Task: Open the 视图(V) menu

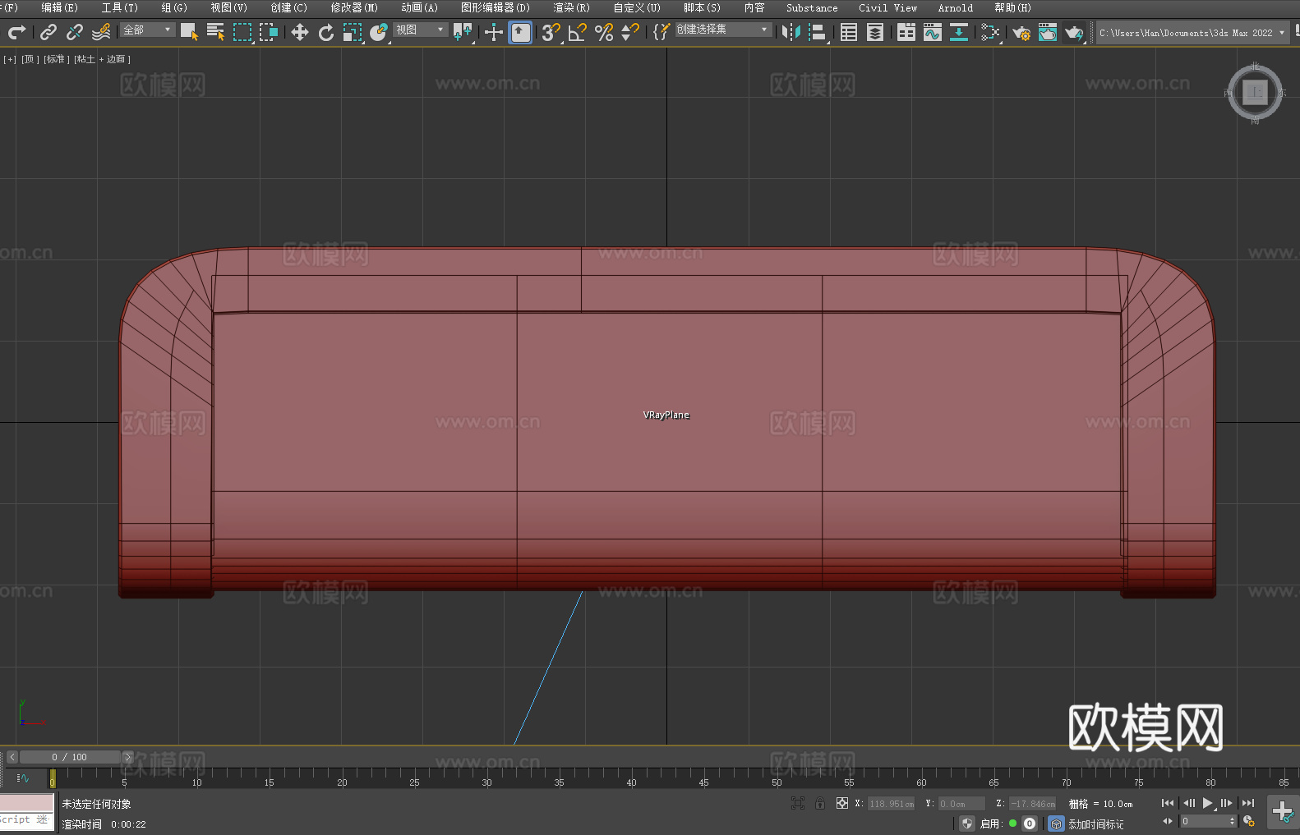Action: (x=228, y=7)
